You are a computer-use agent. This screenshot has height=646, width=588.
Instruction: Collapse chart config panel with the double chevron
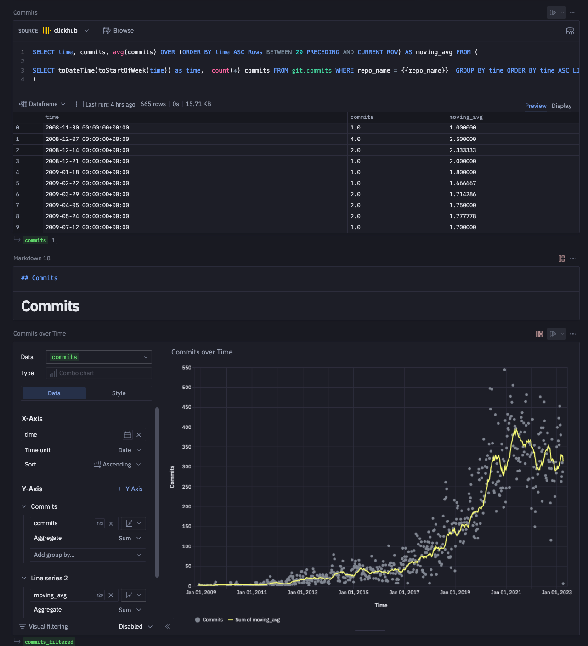[168, 627]
